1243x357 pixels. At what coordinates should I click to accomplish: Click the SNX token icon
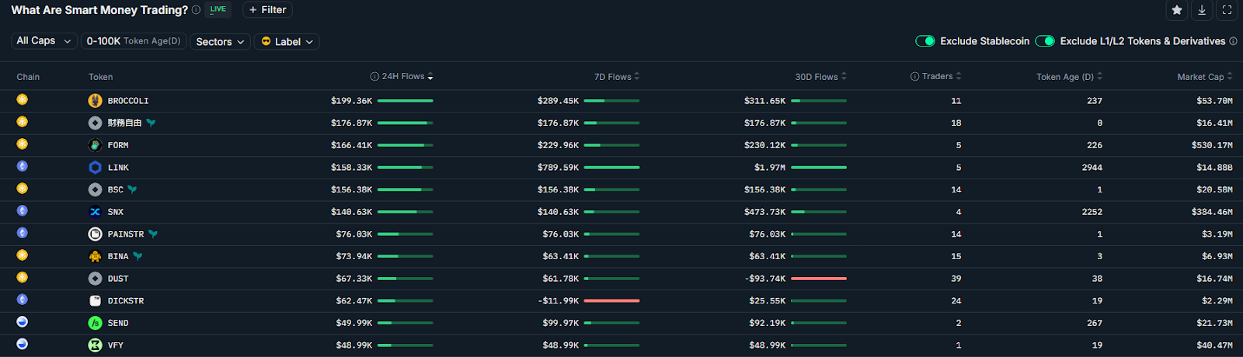[x=95, y=212]
